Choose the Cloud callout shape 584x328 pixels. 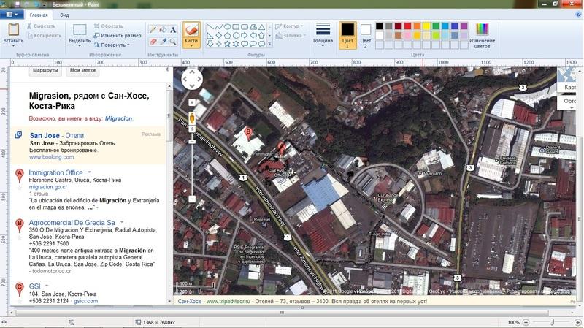point(262,44)
